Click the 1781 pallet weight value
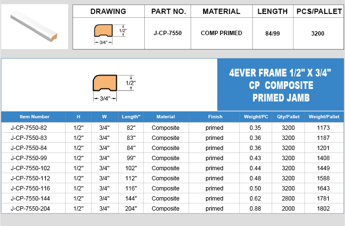Viewport: 345px width, 226px height. [323, 199]
